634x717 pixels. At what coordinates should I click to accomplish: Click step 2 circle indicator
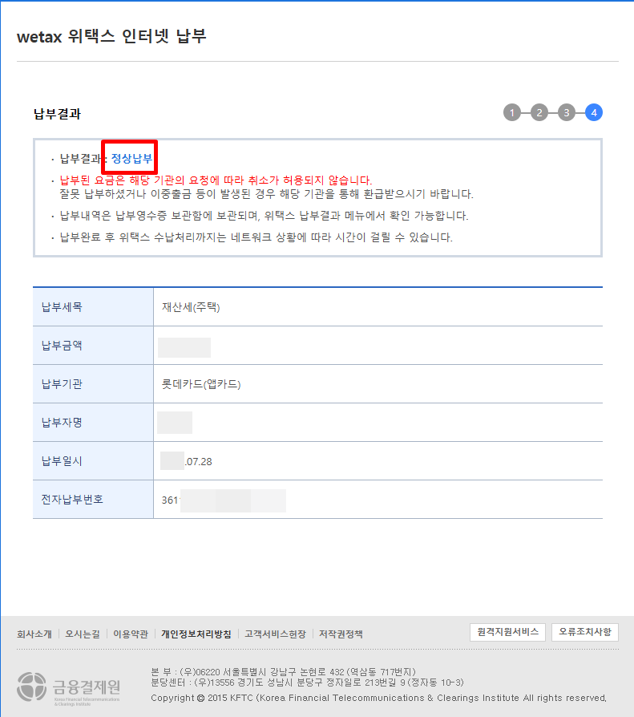click(x=539, y=112)
